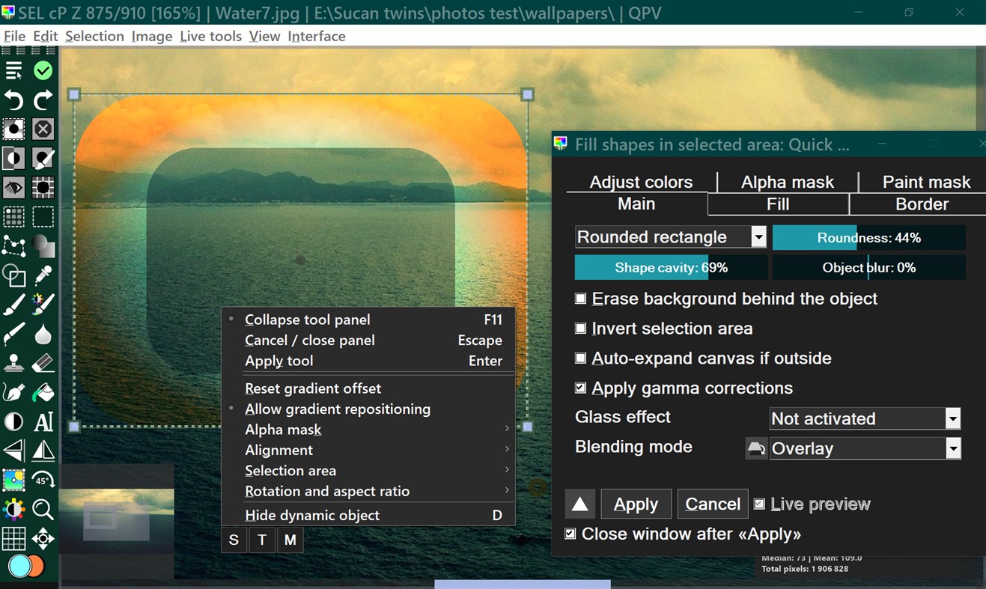Select the green checkmark Apply tool icon
The width and height of the screenshot is (986, 589).
point(43,70)
